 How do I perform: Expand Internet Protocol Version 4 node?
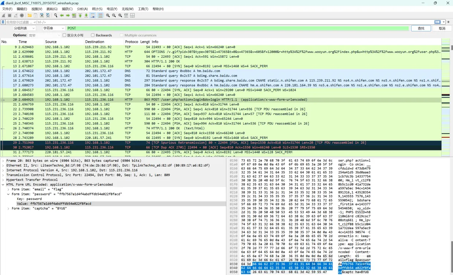(x=3, y=170)
